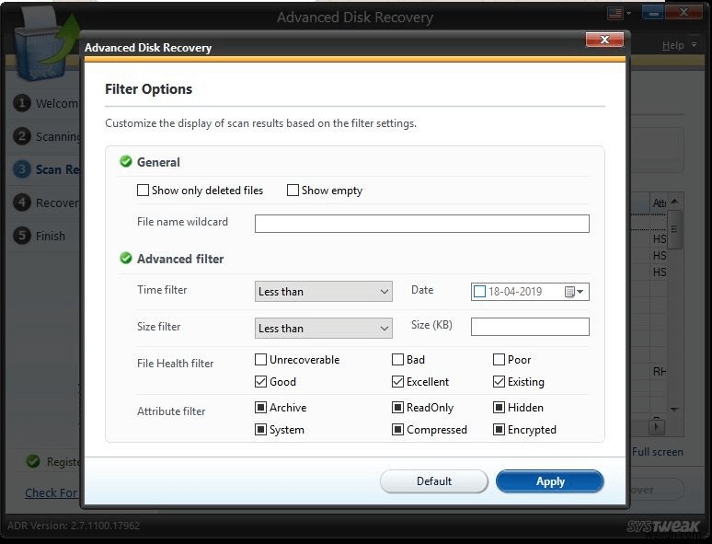Apply the filter options

(x=550, y=481)
